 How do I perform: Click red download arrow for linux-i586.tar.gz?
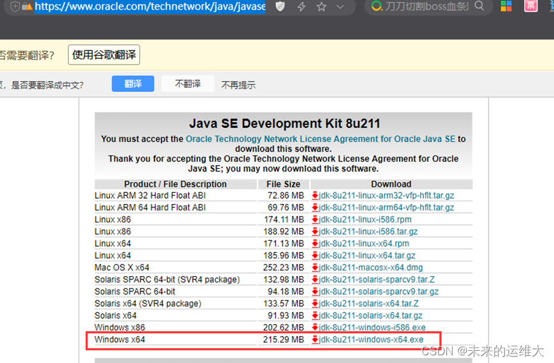click(x=315, y=231)
